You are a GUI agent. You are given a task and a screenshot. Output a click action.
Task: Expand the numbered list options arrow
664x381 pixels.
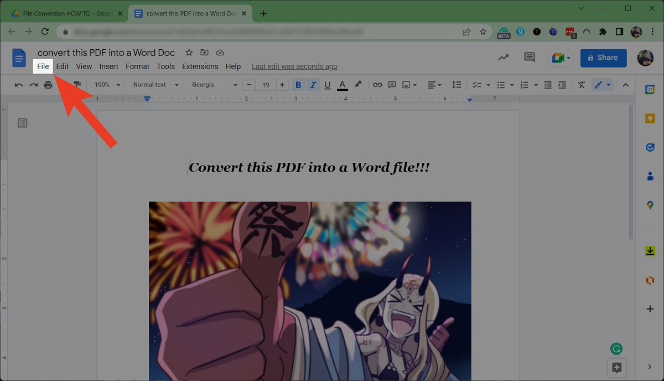(536, 85)
